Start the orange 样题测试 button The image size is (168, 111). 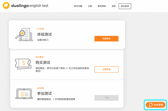(x=106, y=39)
